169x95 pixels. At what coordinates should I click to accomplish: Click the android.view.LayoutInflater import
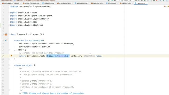[33, 19]
